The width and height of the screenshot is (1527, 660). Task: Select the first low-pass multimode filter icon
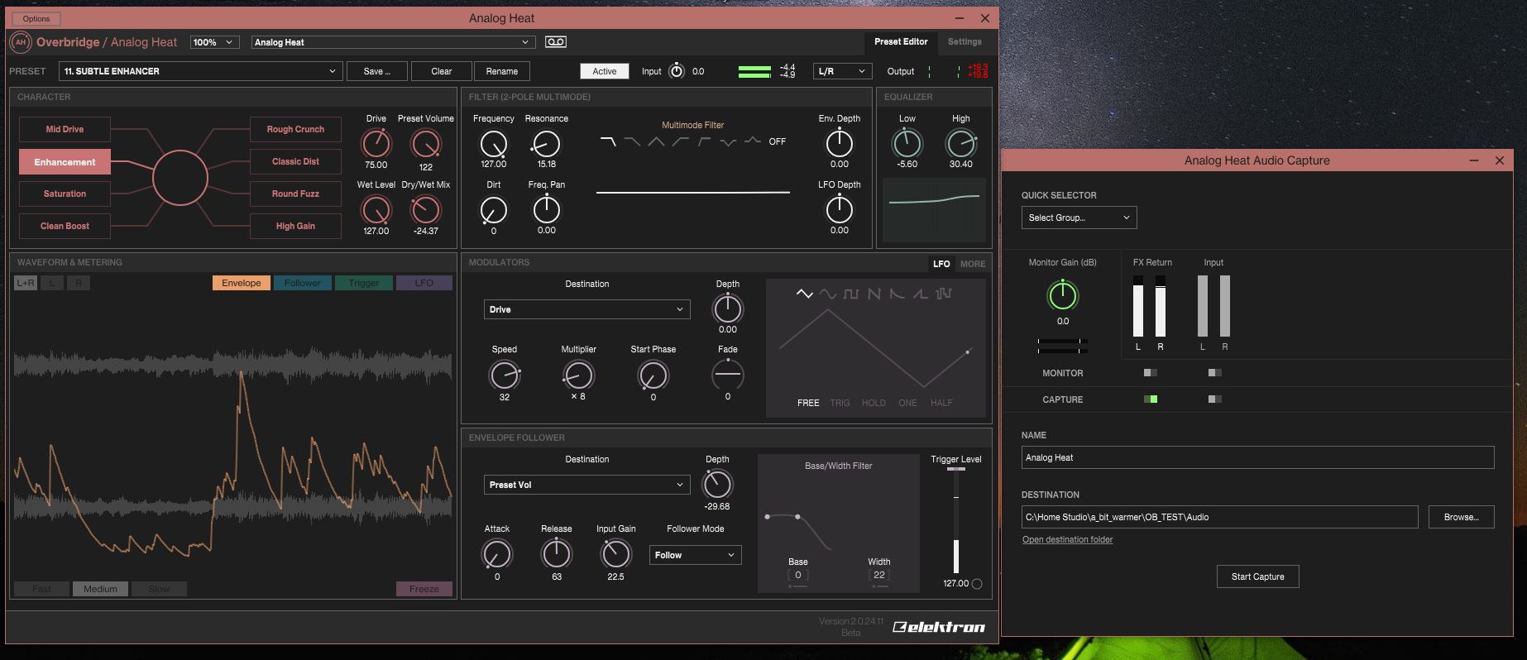pos(608,141)
